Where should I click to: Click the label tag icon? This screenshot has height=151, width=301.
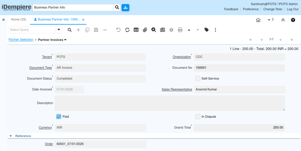click(207, 30)
